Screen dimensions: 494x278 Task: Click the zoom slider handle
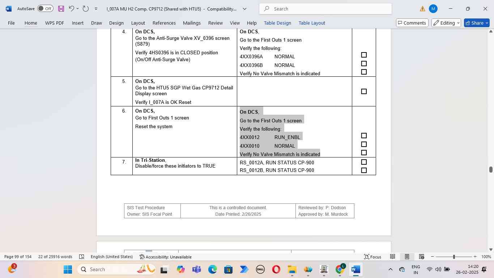coord(454,257)
